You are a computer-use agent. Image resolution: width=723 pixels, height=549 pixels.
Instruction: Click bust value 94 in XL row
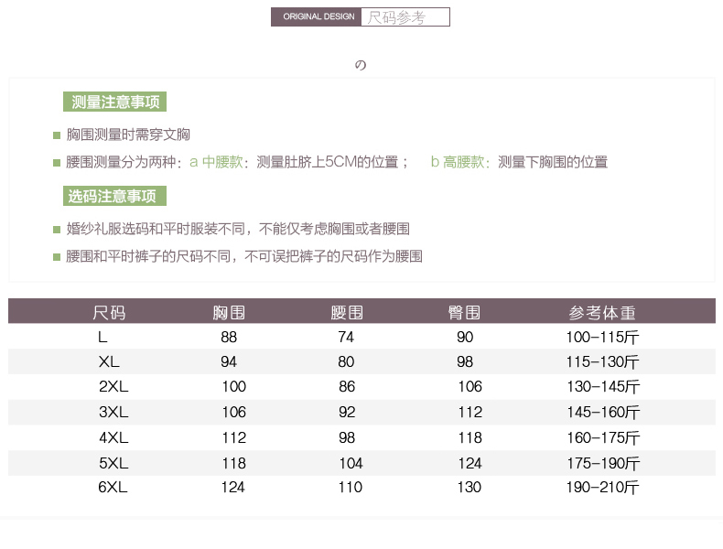(229, 361)
